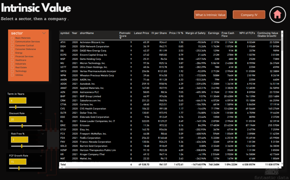
Task: Sort by Latest Price column header
Action: tap(141, 33)
